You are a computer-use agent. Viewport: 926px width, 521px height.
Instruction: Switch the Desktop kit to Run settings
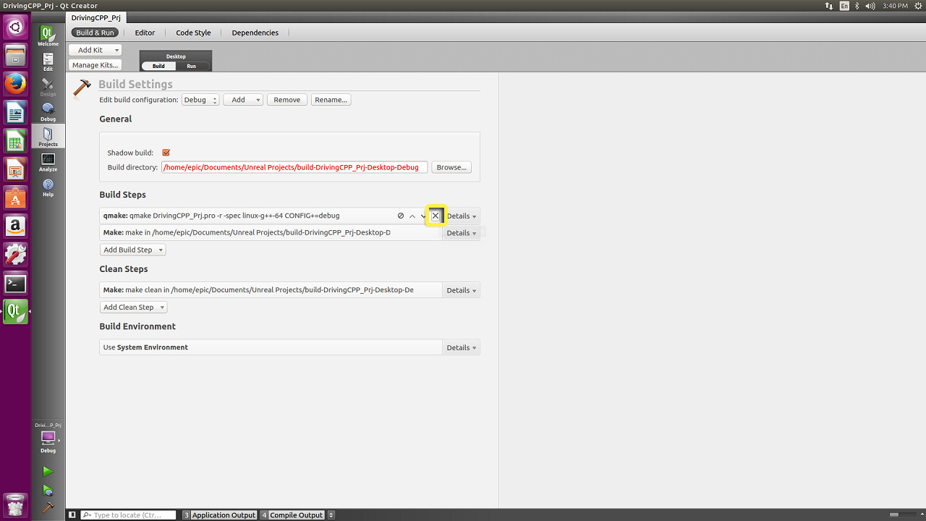(192, 66)
